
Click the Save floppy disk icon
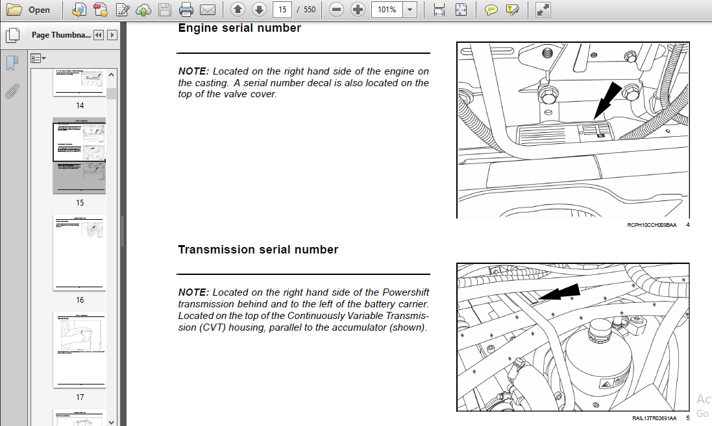pos(165,10)
